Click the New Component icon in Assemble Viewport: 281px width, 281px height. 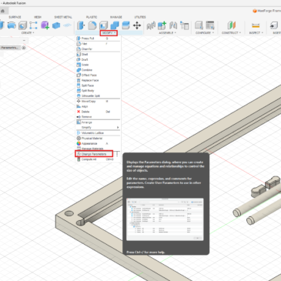[162, 25]
